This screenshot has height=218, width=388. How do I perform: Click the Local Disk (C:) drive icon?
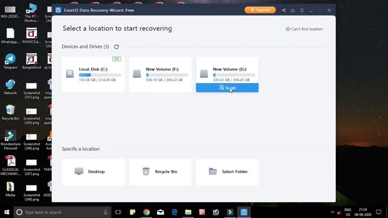[x=70, y=74]
